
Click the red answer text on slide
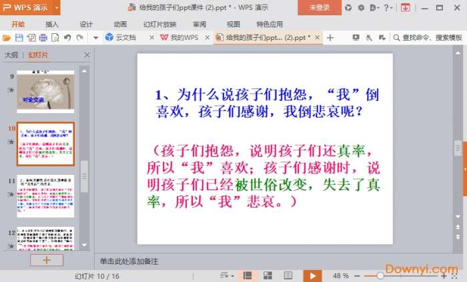coord(264,176)
